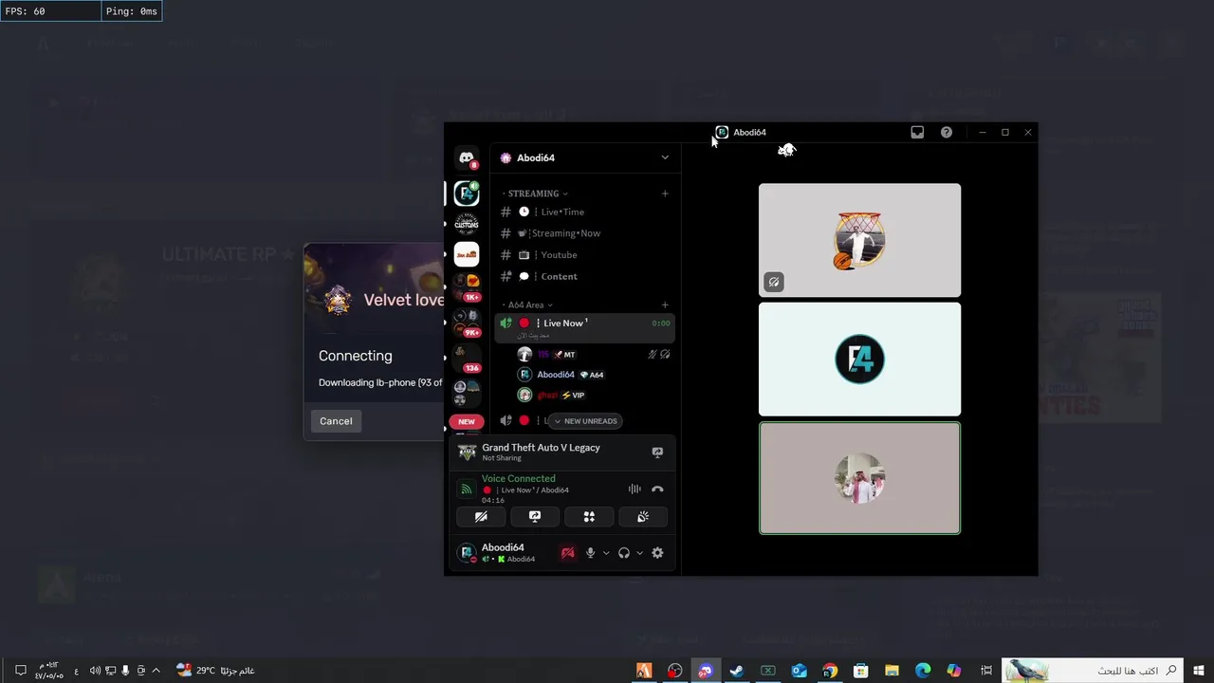Open the server folder with 1K+ badge
The image size is (1214, 683).
click(x=467, y=286)
